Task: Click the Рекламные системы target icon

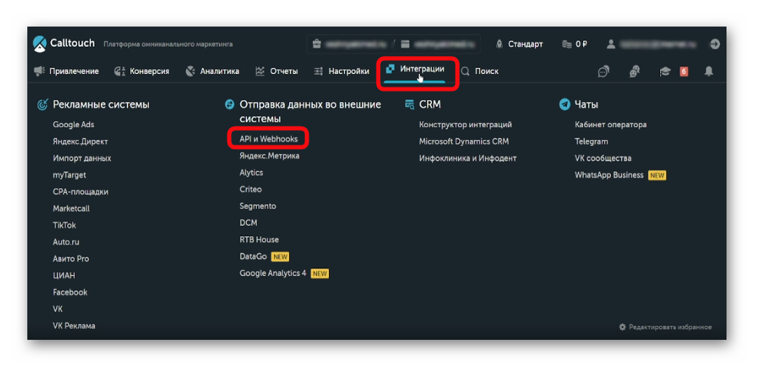Action: pyautogui.click(x=43, y=104)
